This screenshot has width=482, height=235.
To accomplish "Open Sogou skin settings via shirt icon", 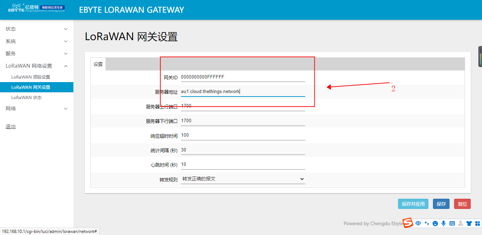I will coord(469,223).
